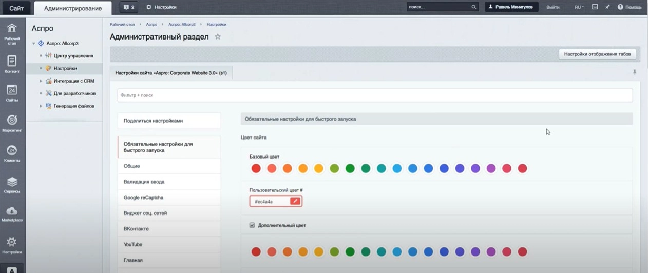
Task: Open Marketplace from the sidebar
Action: 12,215
